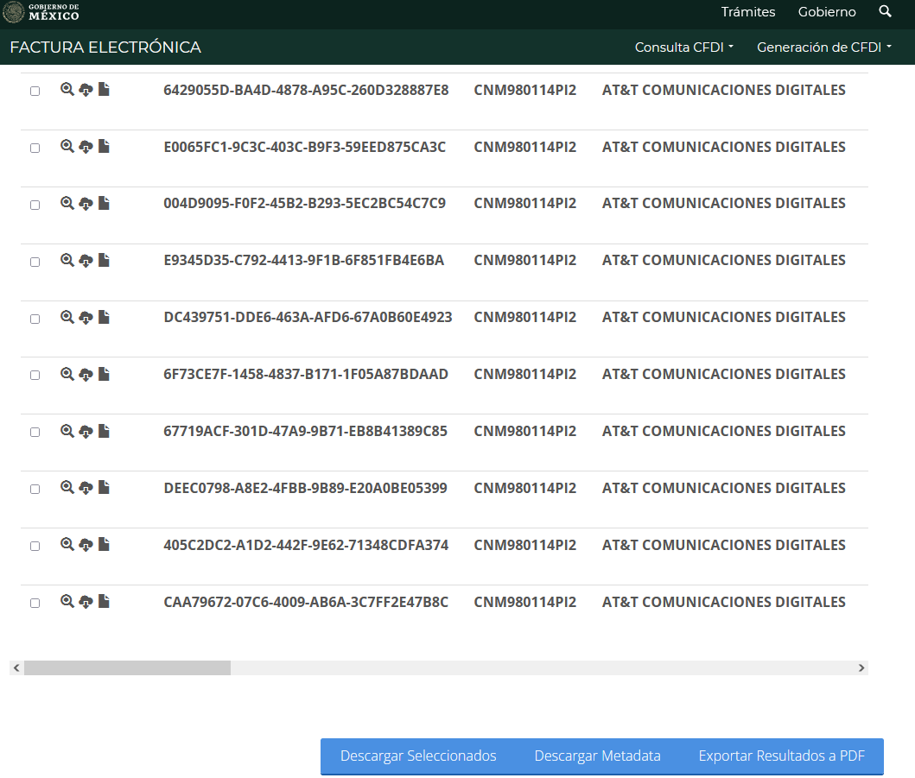915x778 pixels.
Task: Open document icon for 67719ACF-301D-47A9-9B71-EB8B41389C85
Action: click(x=104, y=430)
